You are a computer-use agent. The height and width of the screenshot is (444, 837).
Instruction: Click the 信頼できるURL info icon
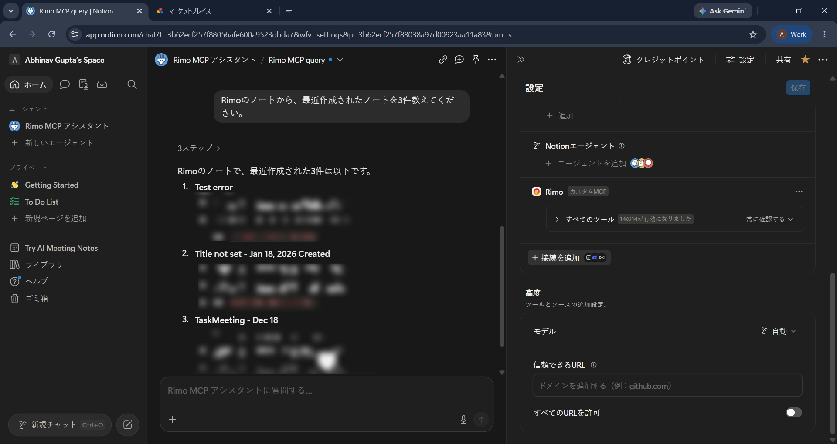[x=593, y=365]
